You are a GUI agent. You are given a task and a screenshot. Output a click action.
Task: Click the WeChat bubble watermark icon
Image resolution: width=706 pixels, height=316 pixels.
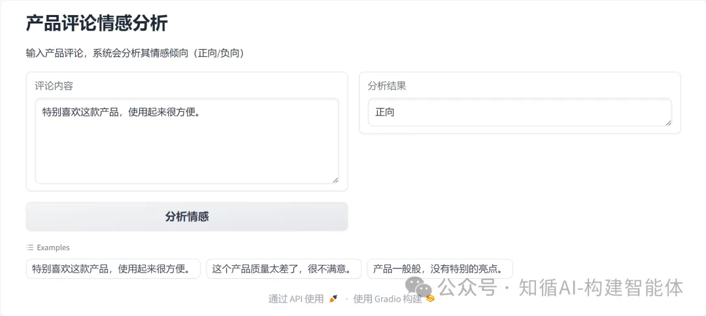pos(419,287)
